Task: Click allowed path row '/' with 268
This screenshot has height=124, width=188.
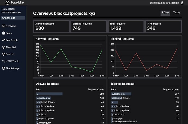Action: [70, 94]
